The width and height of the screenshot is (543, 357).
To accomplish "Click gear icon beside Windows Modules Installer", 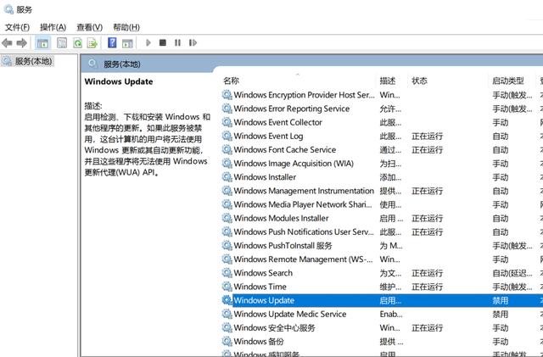I will (x=227, y=218).
